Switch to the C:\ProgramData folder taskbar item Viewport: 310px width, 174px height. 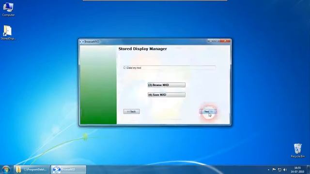pos(31,170)
